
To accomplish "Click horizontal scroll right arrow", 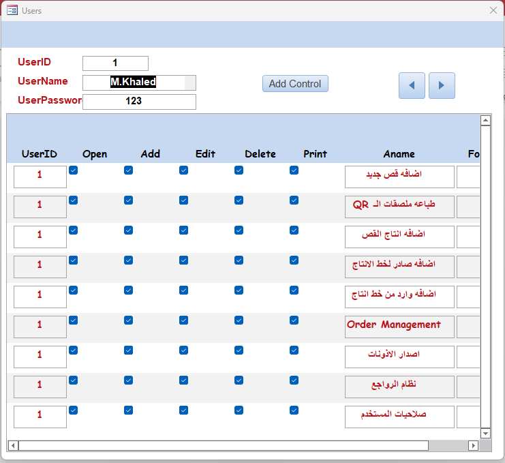I will pyautogui.click(x=473, y=445).
